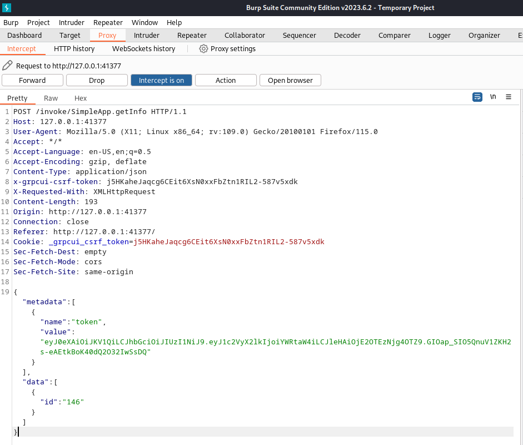Viewport: 523px width, 445px height.
Task: Open the Intruder menu in menu bar
Action: click(x=72, y=22)
